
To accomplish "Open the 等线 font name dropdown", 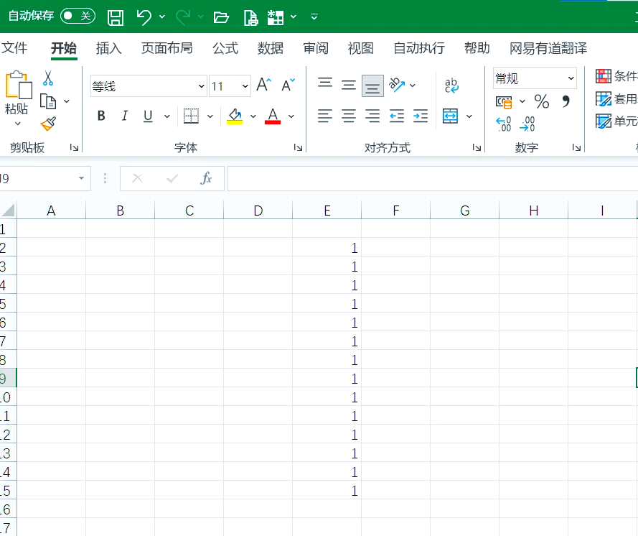I will coord(201,86).
